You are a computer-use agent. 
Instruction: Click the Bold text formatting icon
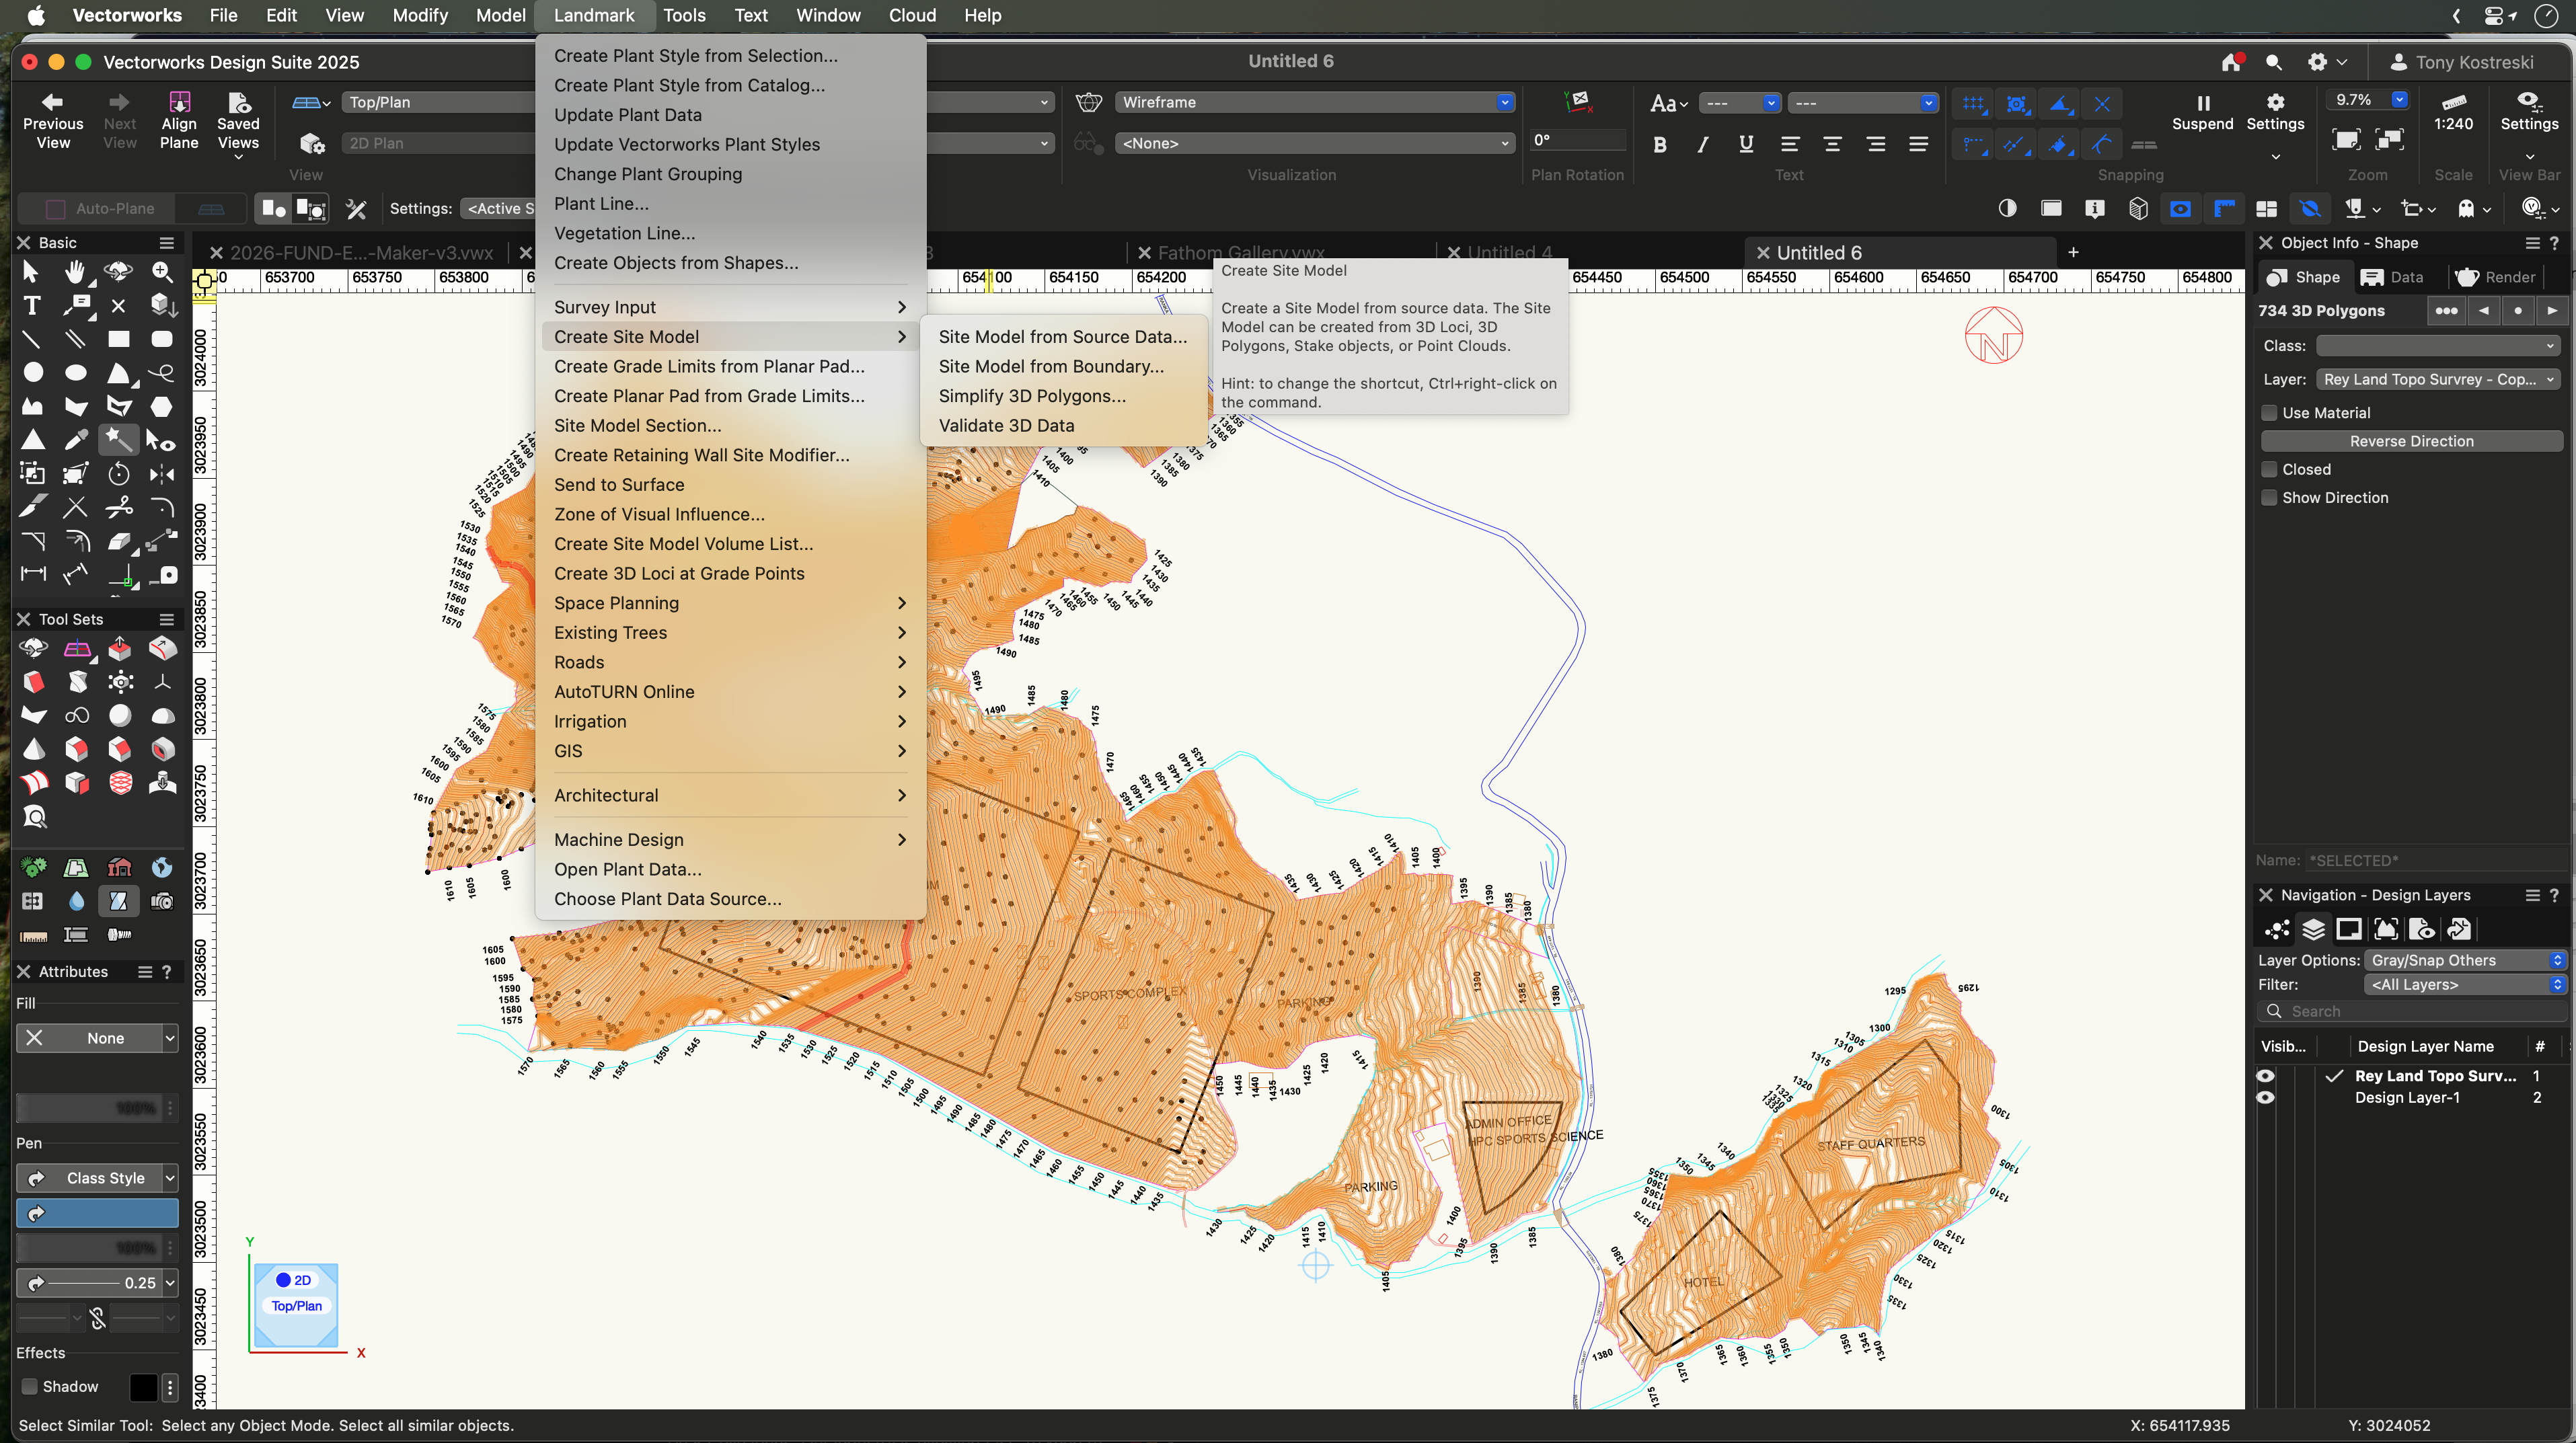(1660, 145)
